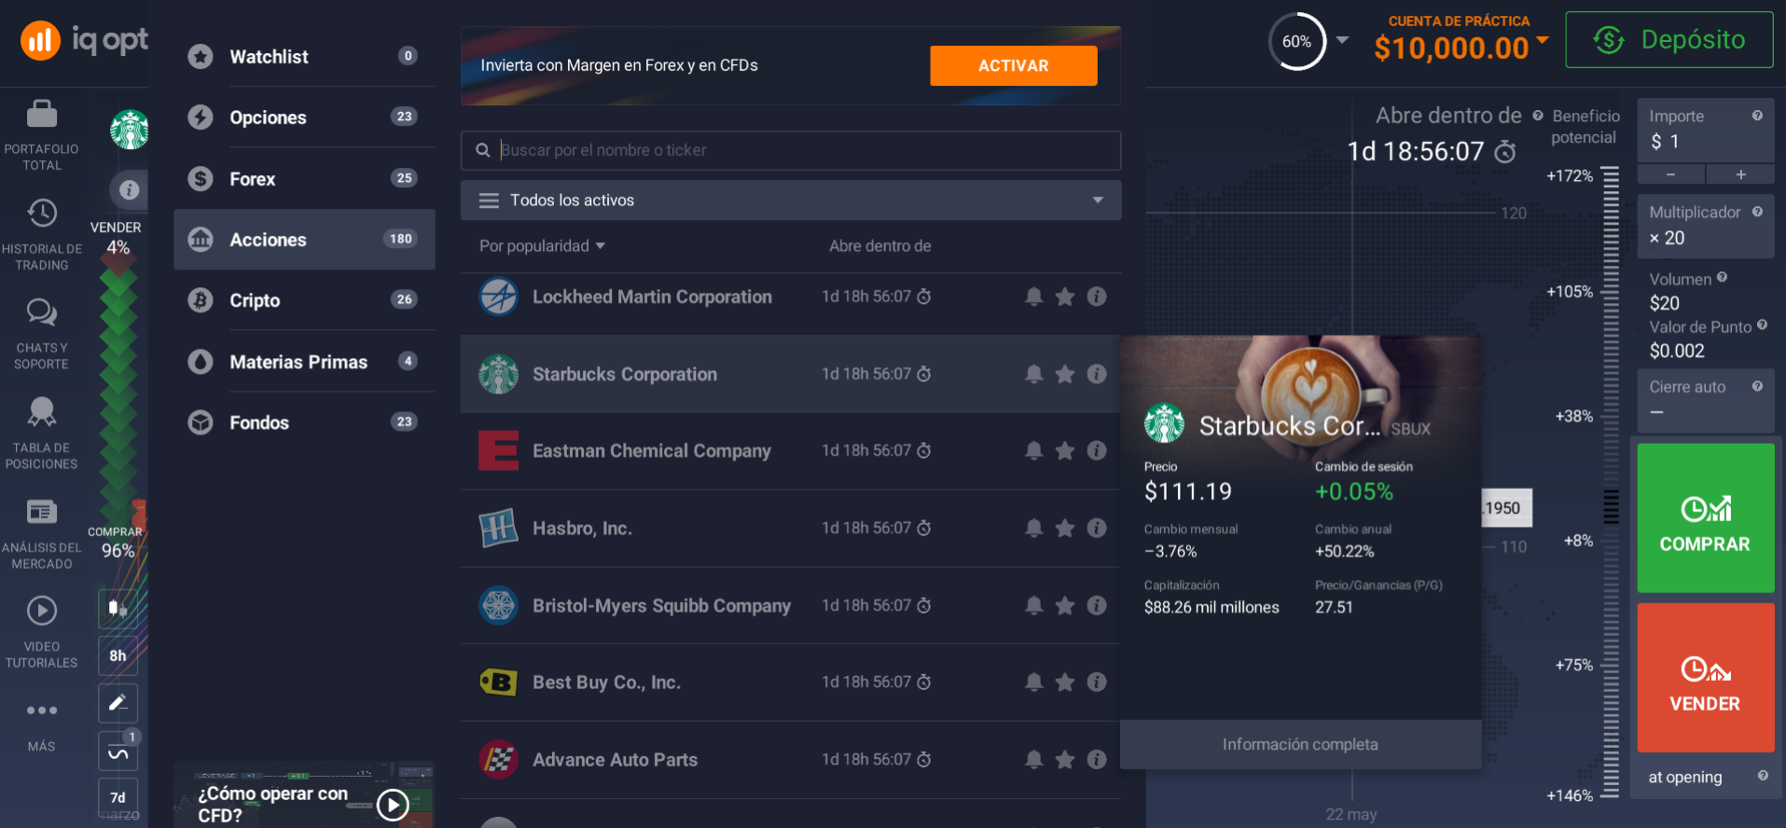1786x828 pixels.
Task: Set alert bell for Advance Auto Parts
Action: [x=1033, y=759]
